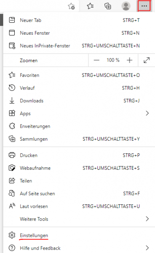The height and width of the screenshot is (253, 155).
Task: Click the Sammlungen icon in menu
Action: coord(12,139)
